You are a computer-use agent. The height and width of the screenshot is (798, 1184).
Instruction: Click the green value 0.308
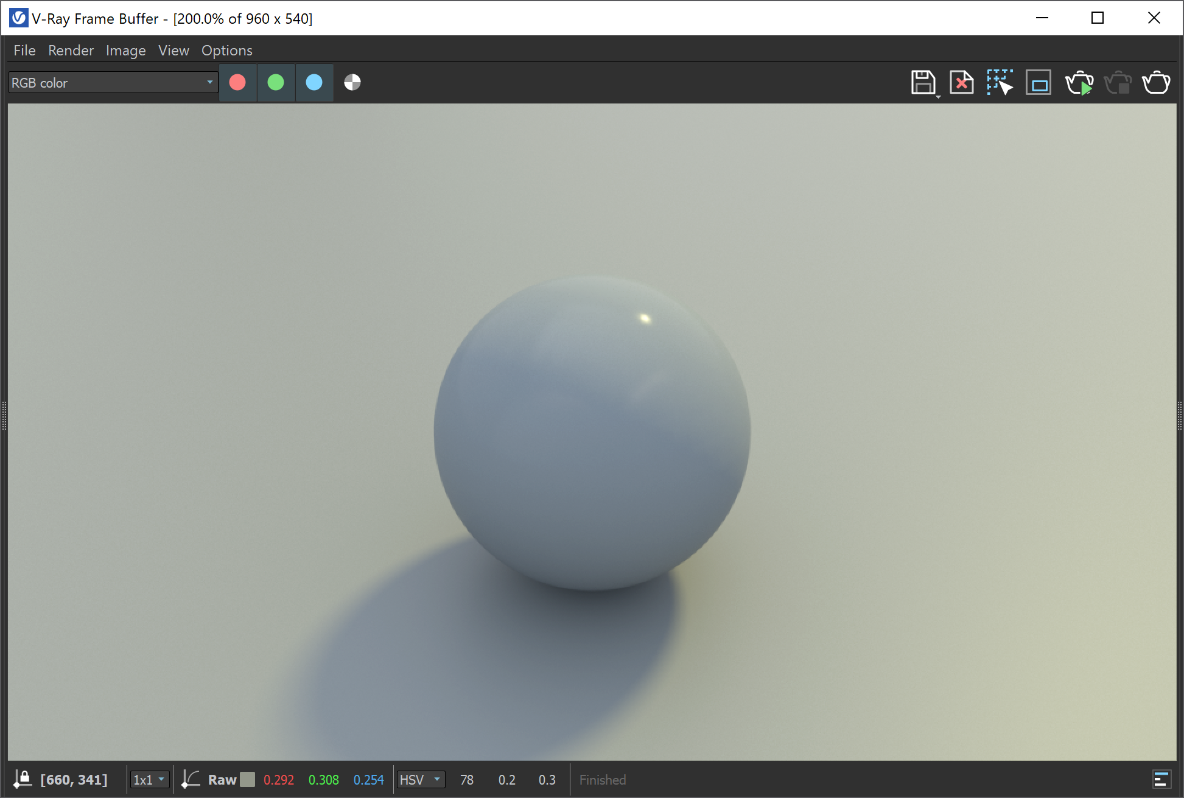[x=324, y=780]
